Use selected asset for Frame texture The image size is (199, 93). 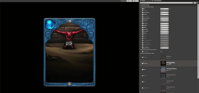click(x=167, y=70)
